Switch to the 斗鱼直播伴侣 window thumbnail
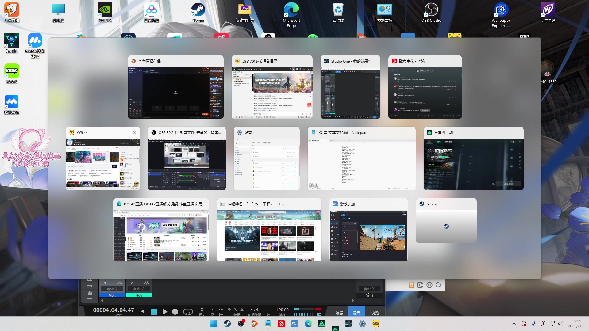 pos(175,87)
